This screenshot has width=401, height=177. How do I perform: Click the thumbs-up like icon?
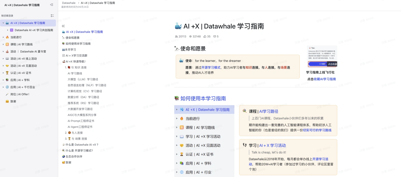coord(205,36)
